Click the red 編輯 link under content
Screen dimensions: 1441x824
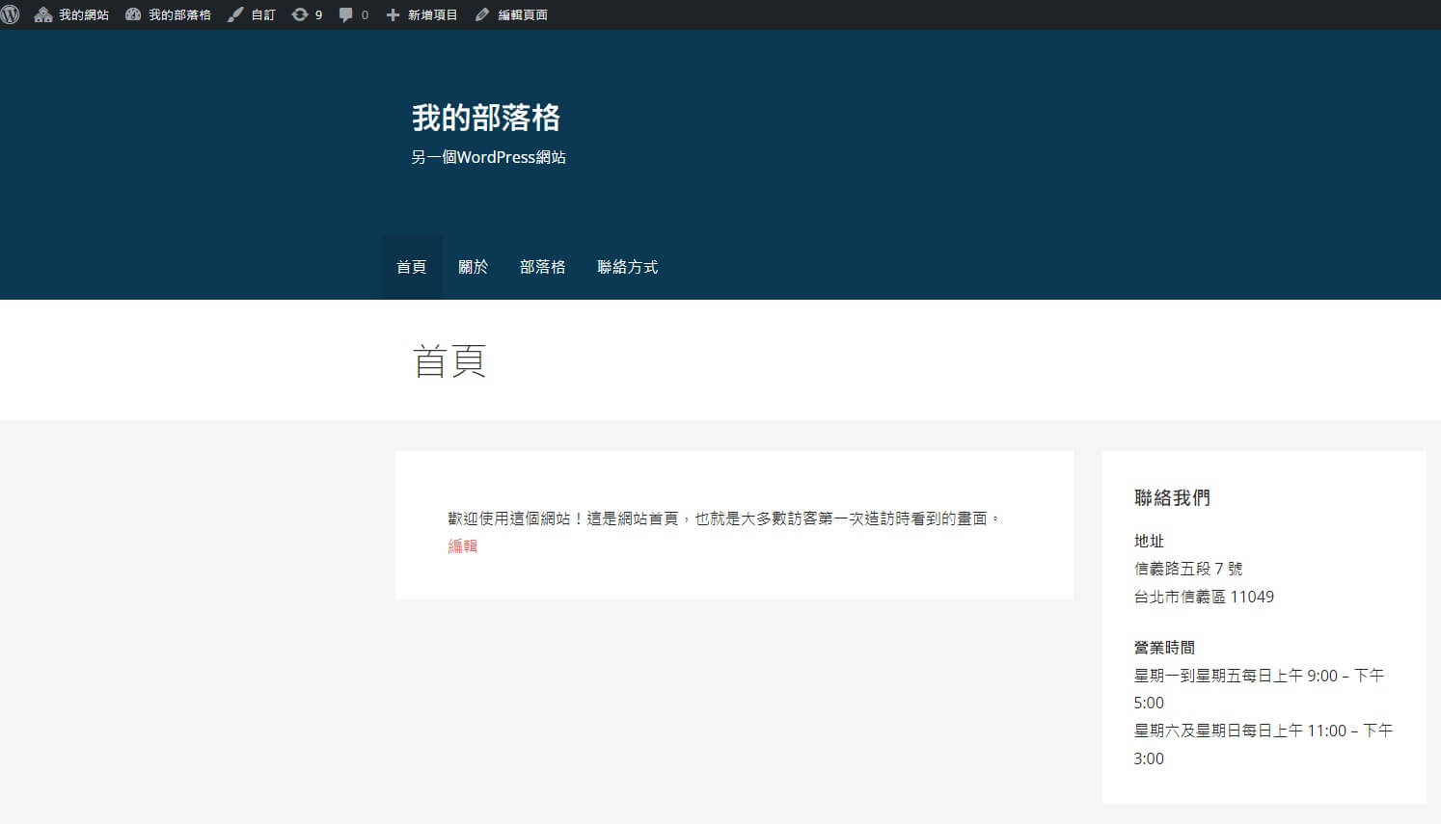coord(463,545)
